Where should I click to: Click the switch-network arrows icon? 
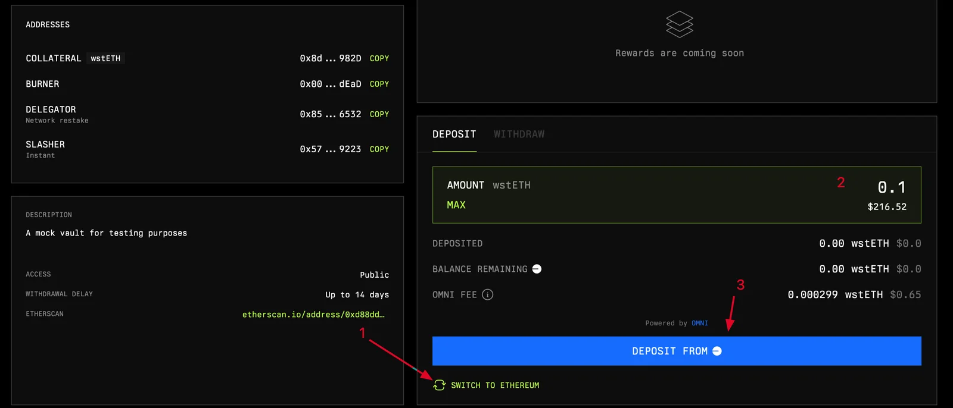(x=439, y=385)
